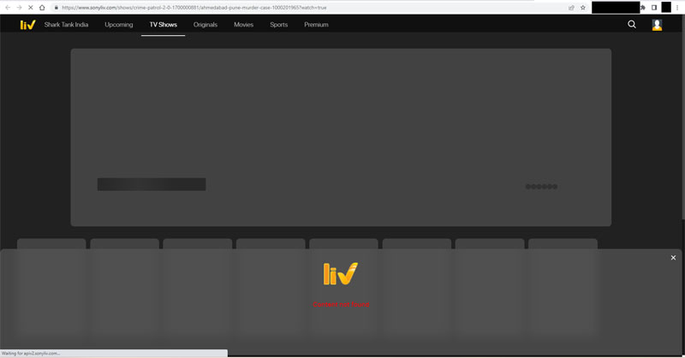Screen dimensions: 685x358
Task: Open the user profile avatar icon
Action: tap(657, 25)
